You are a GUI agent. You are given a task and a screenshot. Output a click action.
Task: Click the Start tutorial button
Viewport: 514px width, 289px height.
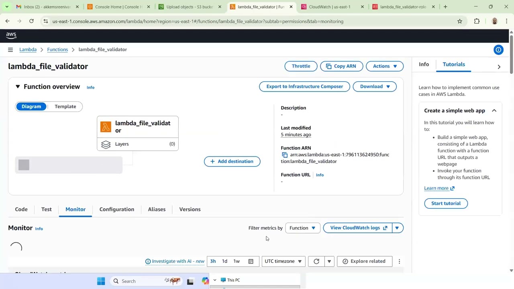click(446, 204)
